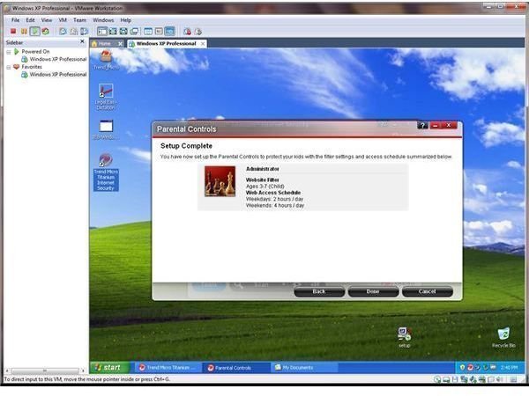Click the Administrator name in the summary

[x=263, y=169]
